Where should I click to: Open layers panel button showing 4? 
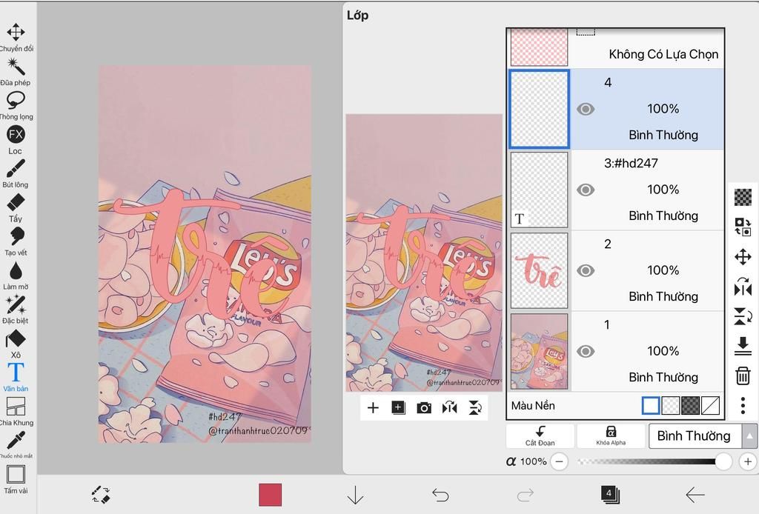tap(610, 495)
